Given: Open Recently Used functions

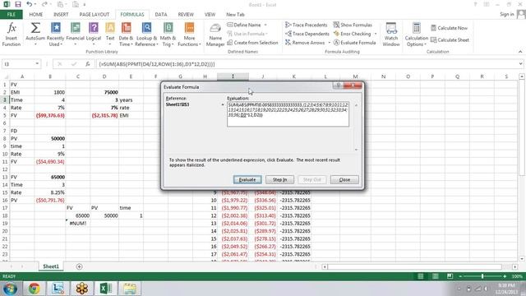Looking at the screenshot, I should 55,35.
